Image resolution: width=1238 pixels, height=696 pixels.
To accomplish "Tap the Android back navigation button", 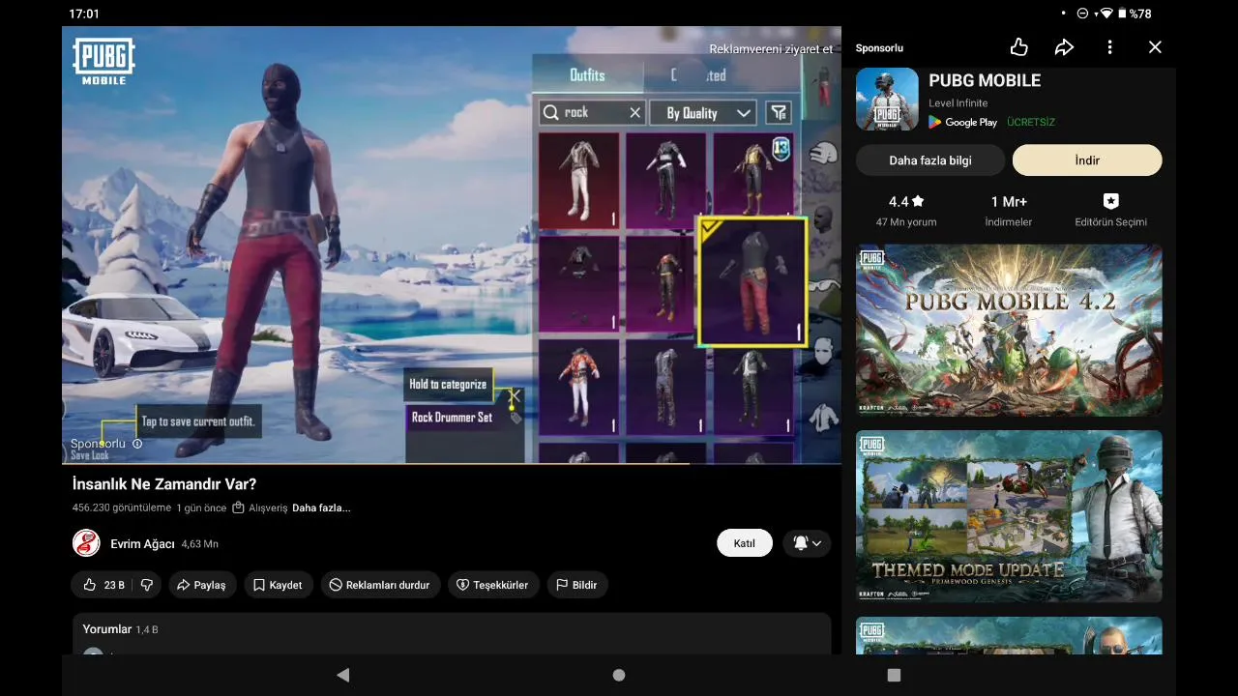I will (x=342, y=675).
